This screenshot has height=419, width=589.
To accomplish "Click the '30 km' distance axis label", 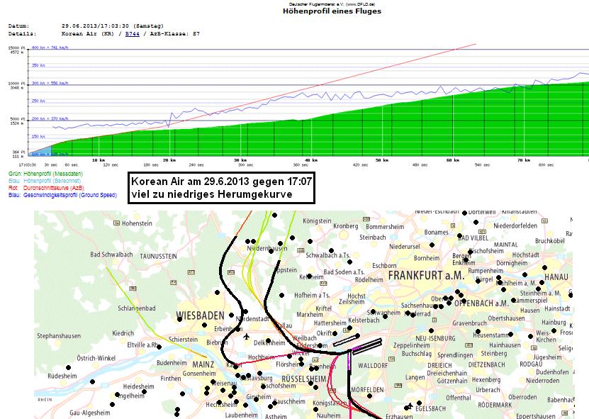I will [x=240, y=160].
